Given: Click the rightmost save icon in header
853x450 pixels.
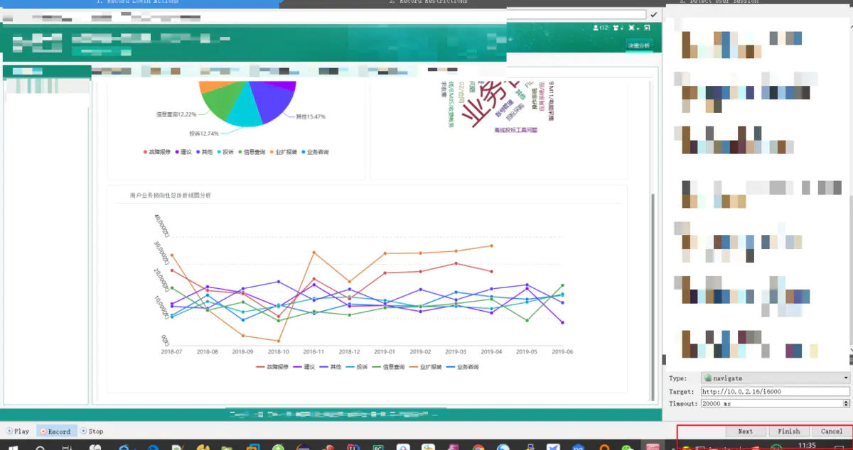Looking at the screenshot, I should (648, 28).
